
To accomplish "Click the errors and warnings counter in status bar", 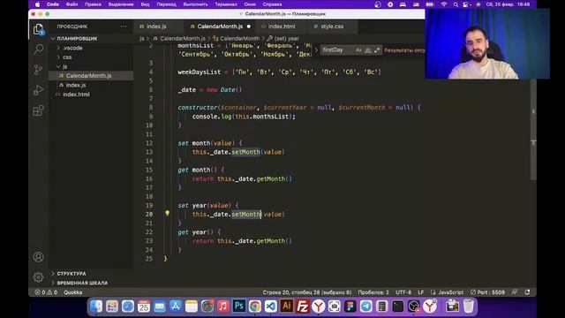I will click(46, 292).
